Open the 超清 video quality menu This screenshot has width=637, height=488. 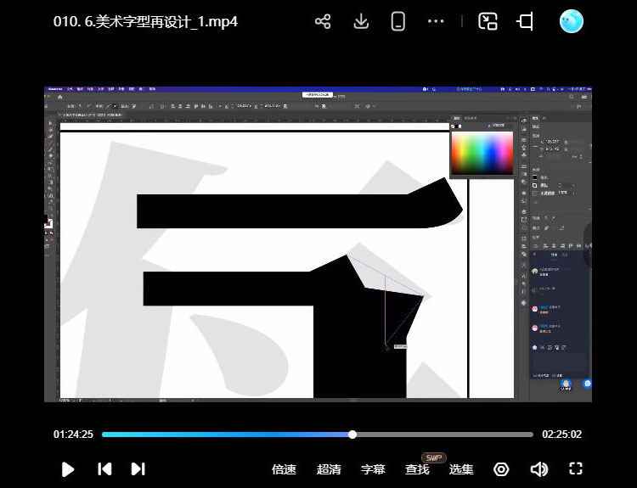coord(329,469)
